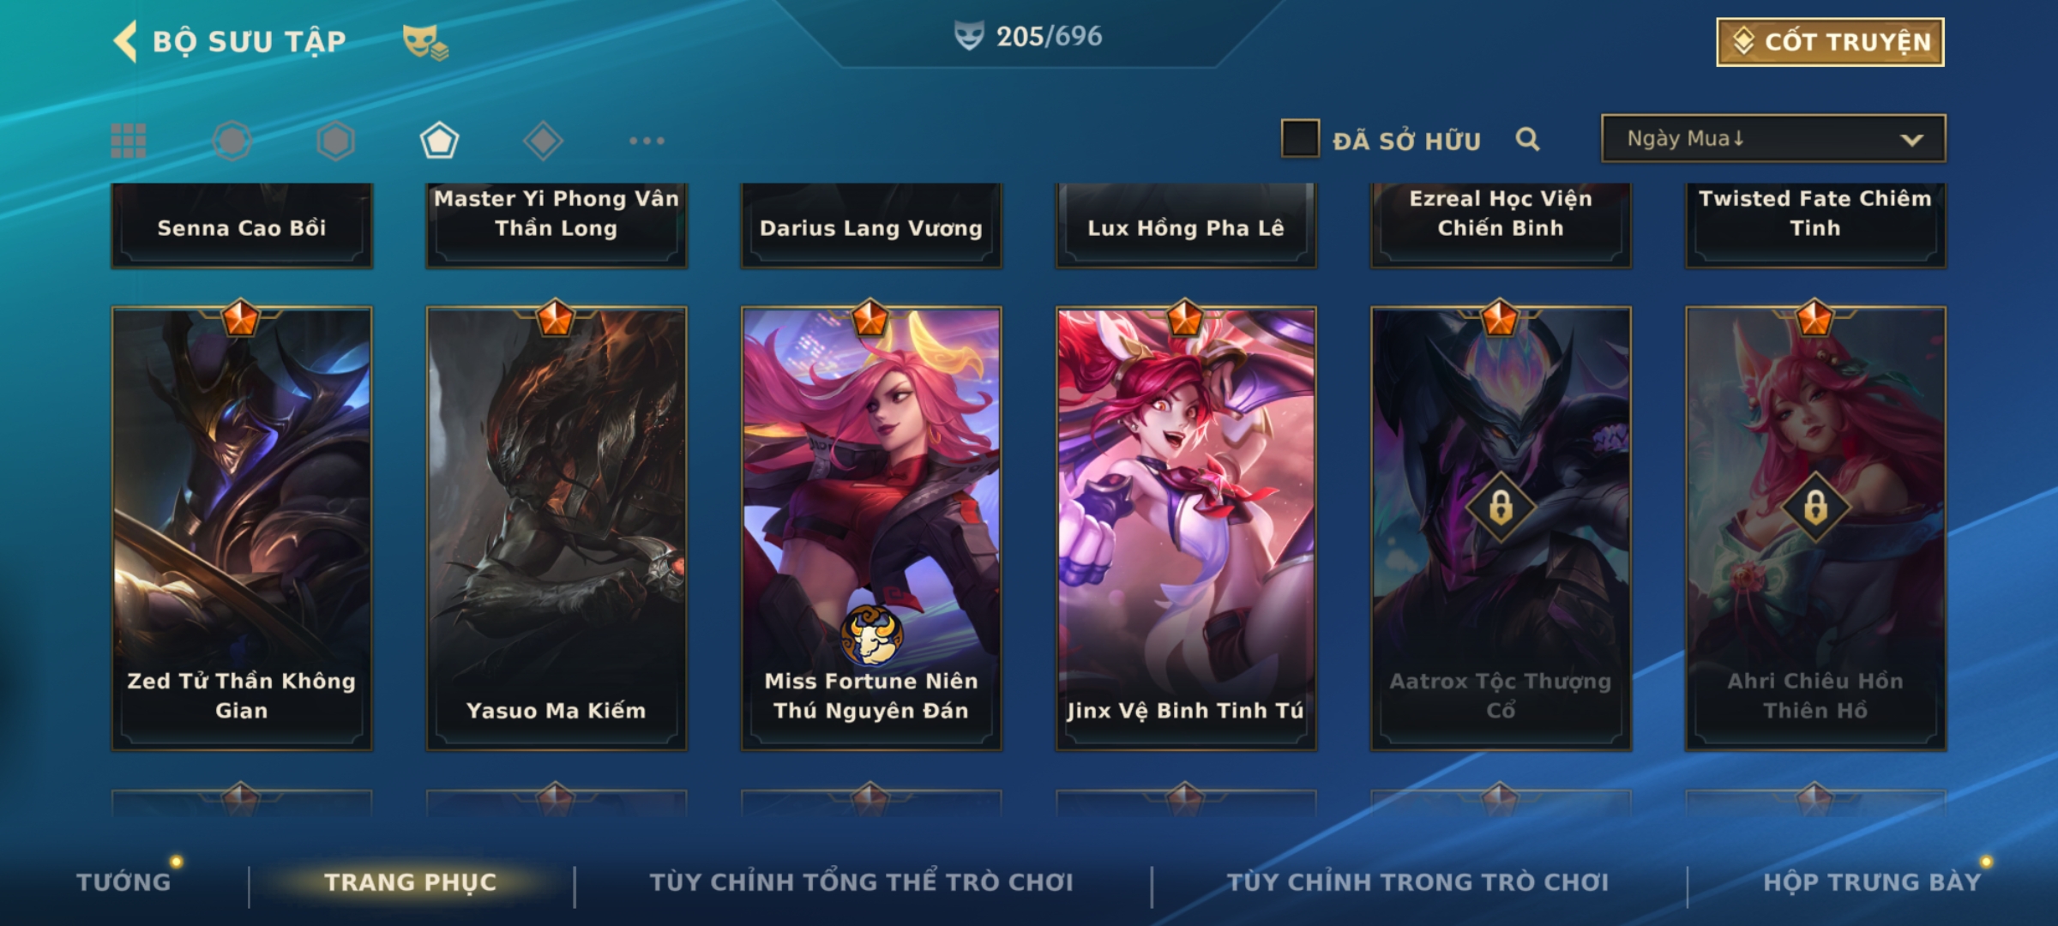Tap the lock on Aatrox Tộc Thượng Cổ
Viewport: 2058px width, 926px height.
1501,508
